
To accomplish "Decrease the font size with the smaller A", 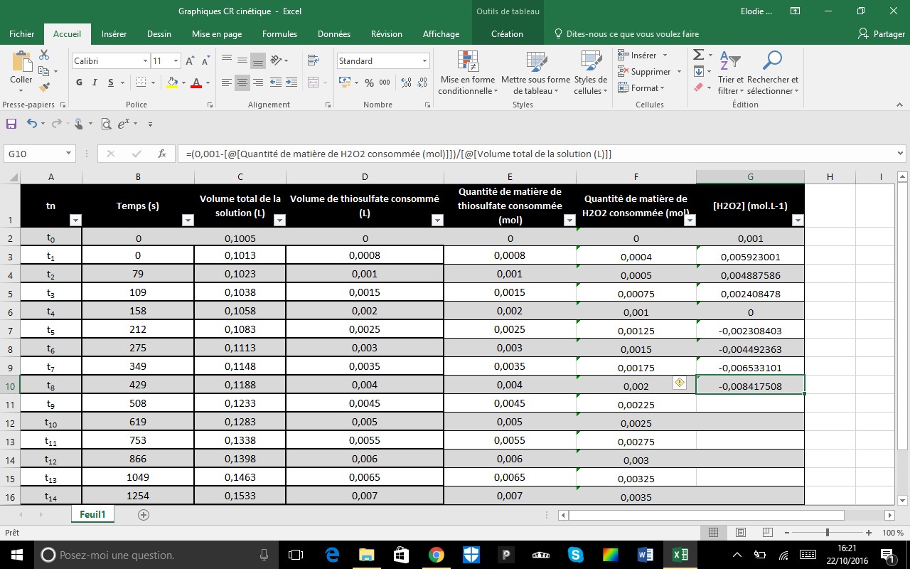I will (204, 61).
